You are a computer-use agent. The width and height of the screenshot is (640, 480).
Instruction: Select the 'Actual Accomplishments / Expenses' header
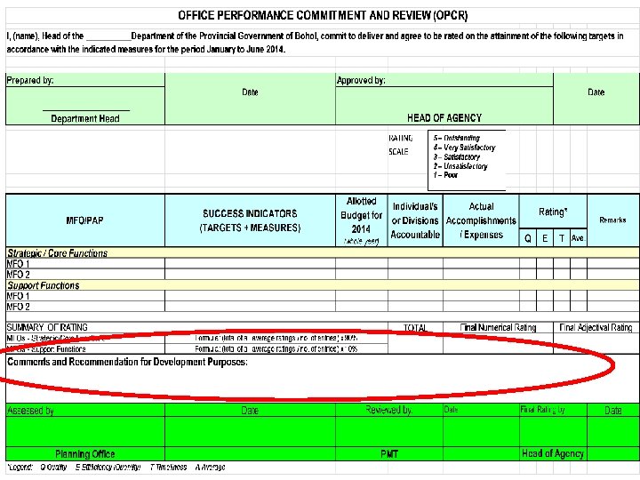[x=481, y=220]
